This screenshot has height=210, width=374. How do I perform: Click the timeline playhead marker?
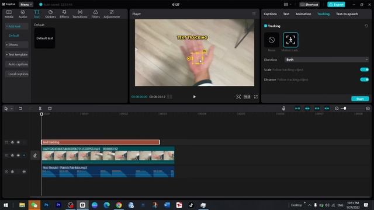point(41,114)
